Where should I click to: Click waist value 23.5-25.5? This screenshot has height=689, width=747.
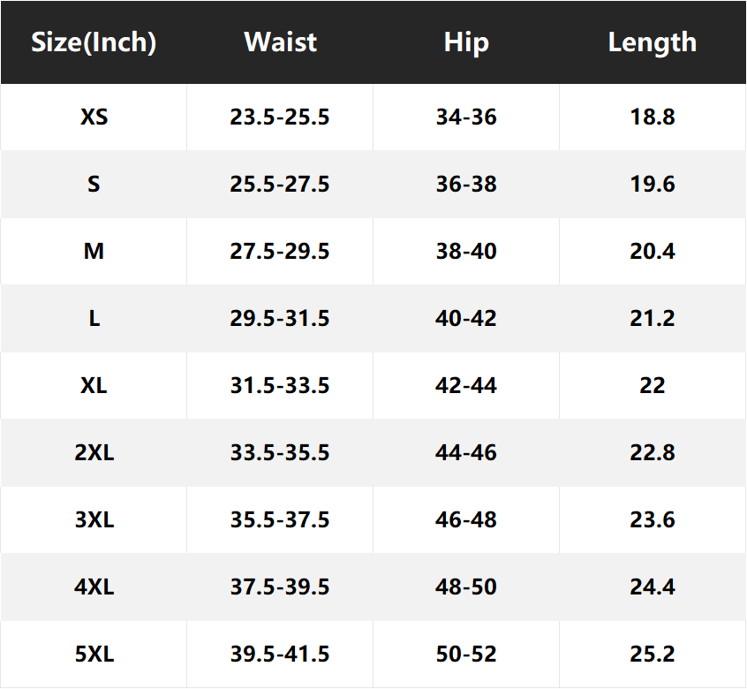pyautogui.click(x=280, y=117)
